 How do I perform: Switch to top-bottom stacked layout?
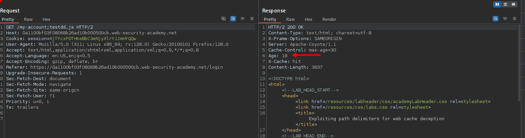[x=505, y=4]
